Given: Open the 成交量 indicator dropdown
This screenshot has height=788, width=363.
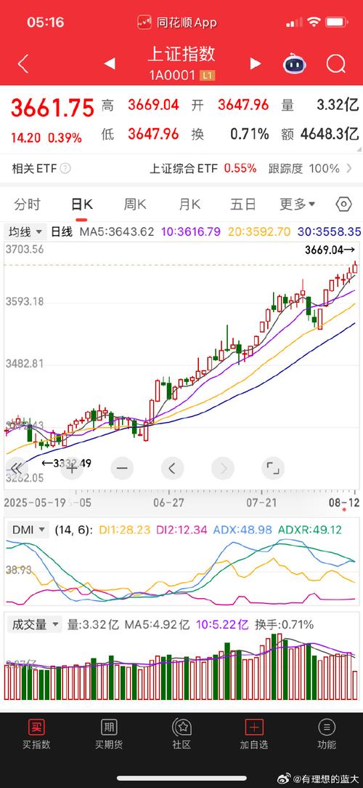Looking at the screenshot, I should (34, 625).
